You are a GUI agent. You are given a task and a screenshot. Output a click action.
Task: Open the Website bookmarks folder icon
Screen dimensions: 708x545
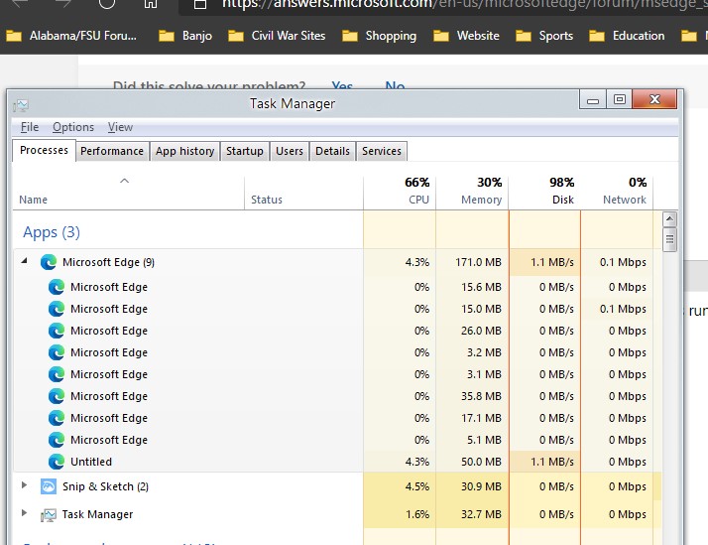(x=441, y=36)
